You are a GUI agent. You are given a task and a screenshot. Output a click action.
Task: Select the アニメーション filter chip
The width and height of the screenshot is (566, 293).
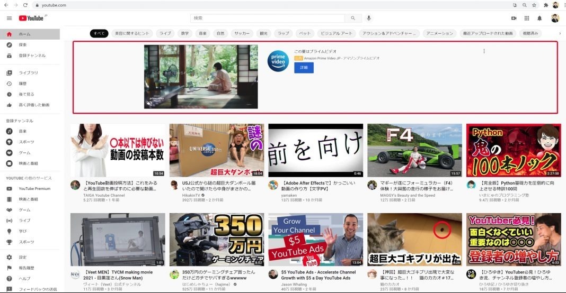point(439,33)
